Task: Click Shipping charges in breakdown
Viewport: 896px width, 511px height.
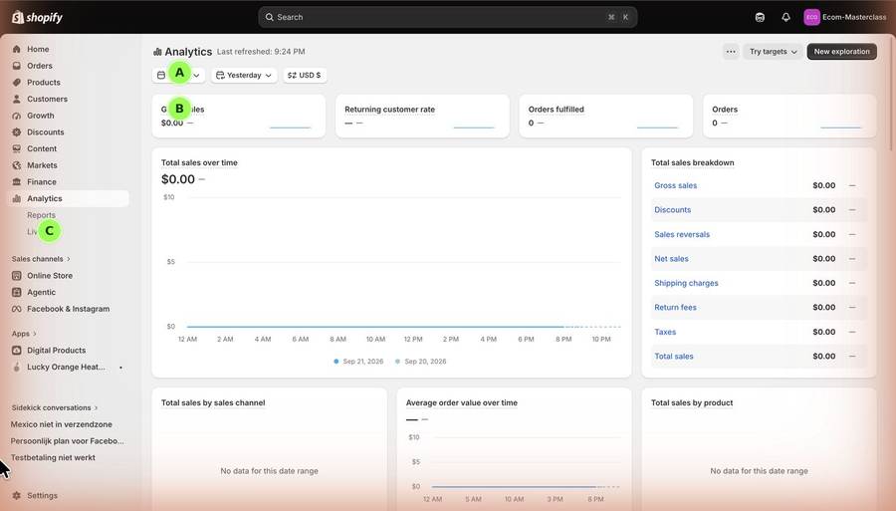Action: tap(686, 283)
